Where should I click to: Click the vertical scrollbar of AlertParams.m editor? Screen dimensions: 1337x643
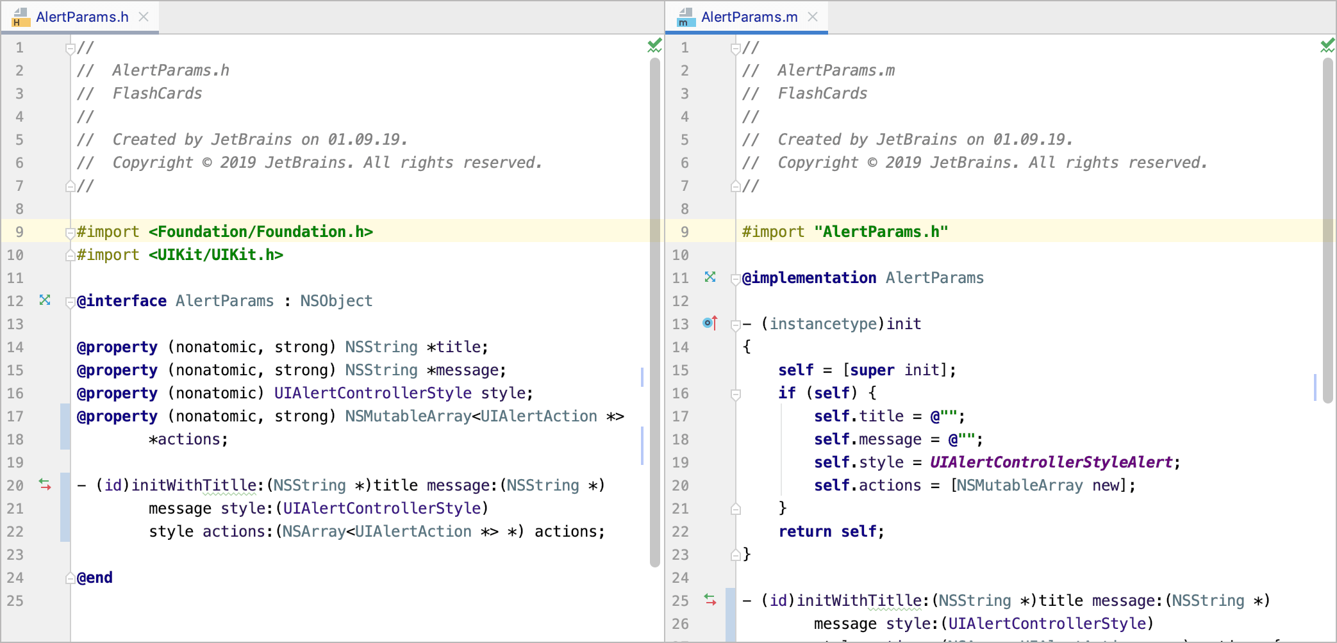[1327, 231]
